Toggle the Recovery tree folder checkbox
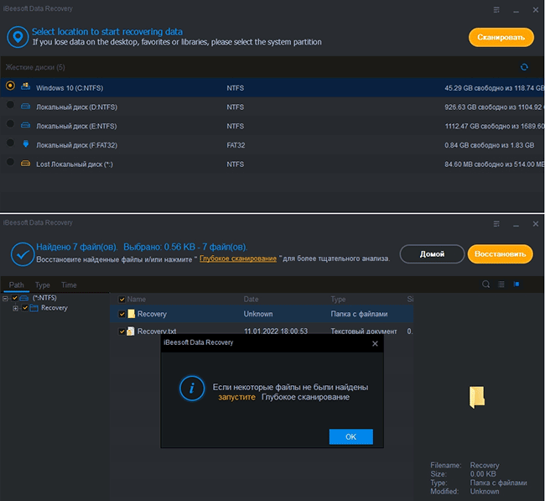This screenshot has width=545, height=501. (24, 307)
